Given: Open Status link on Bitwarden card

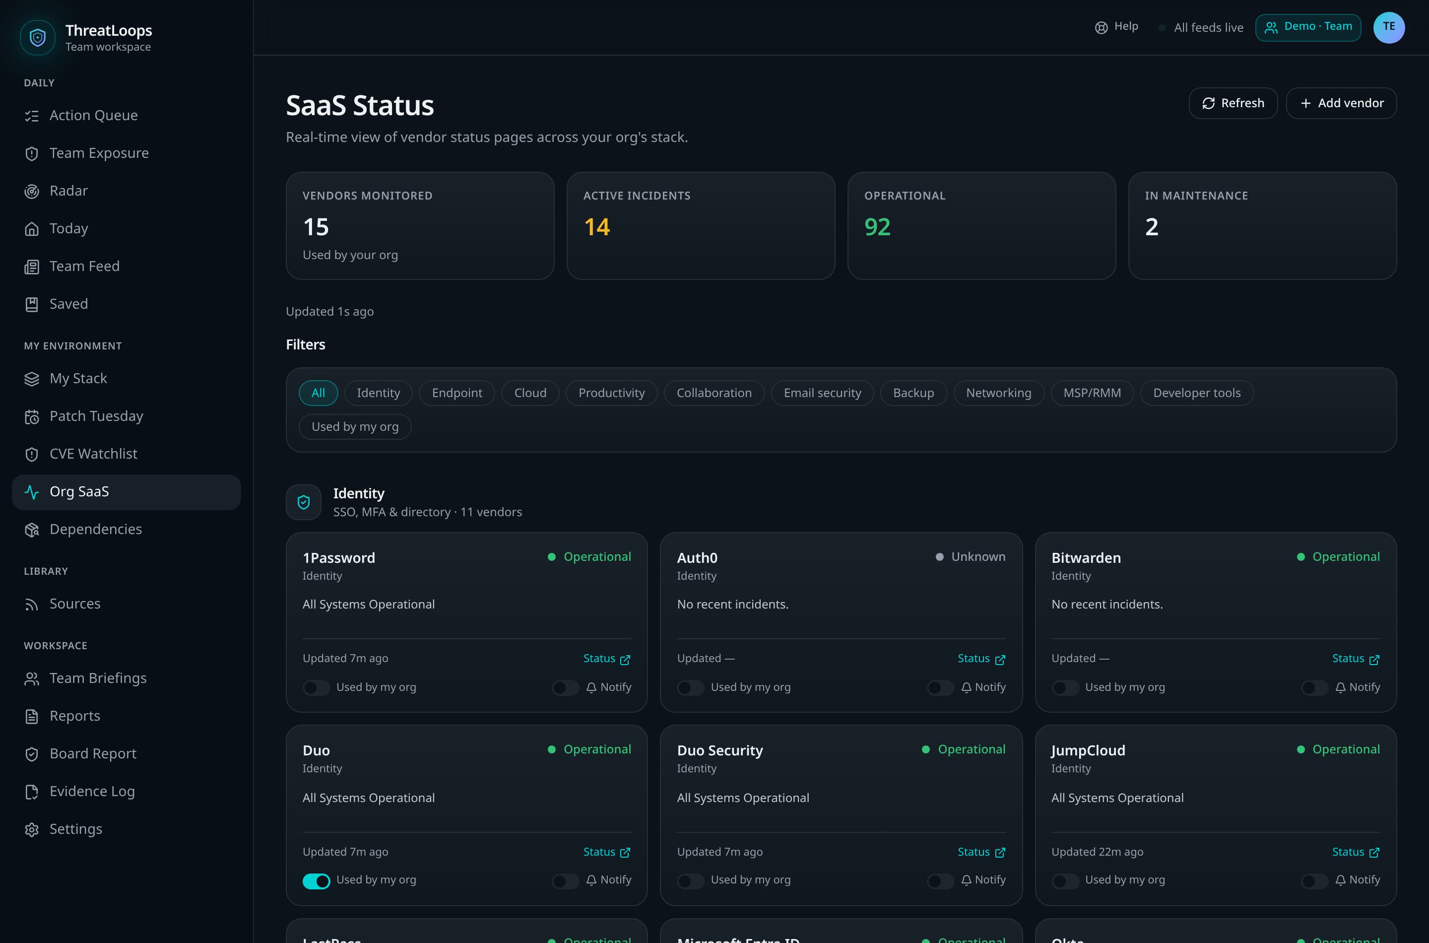Looking at the screenshot, I should (x=1356, y=659).
